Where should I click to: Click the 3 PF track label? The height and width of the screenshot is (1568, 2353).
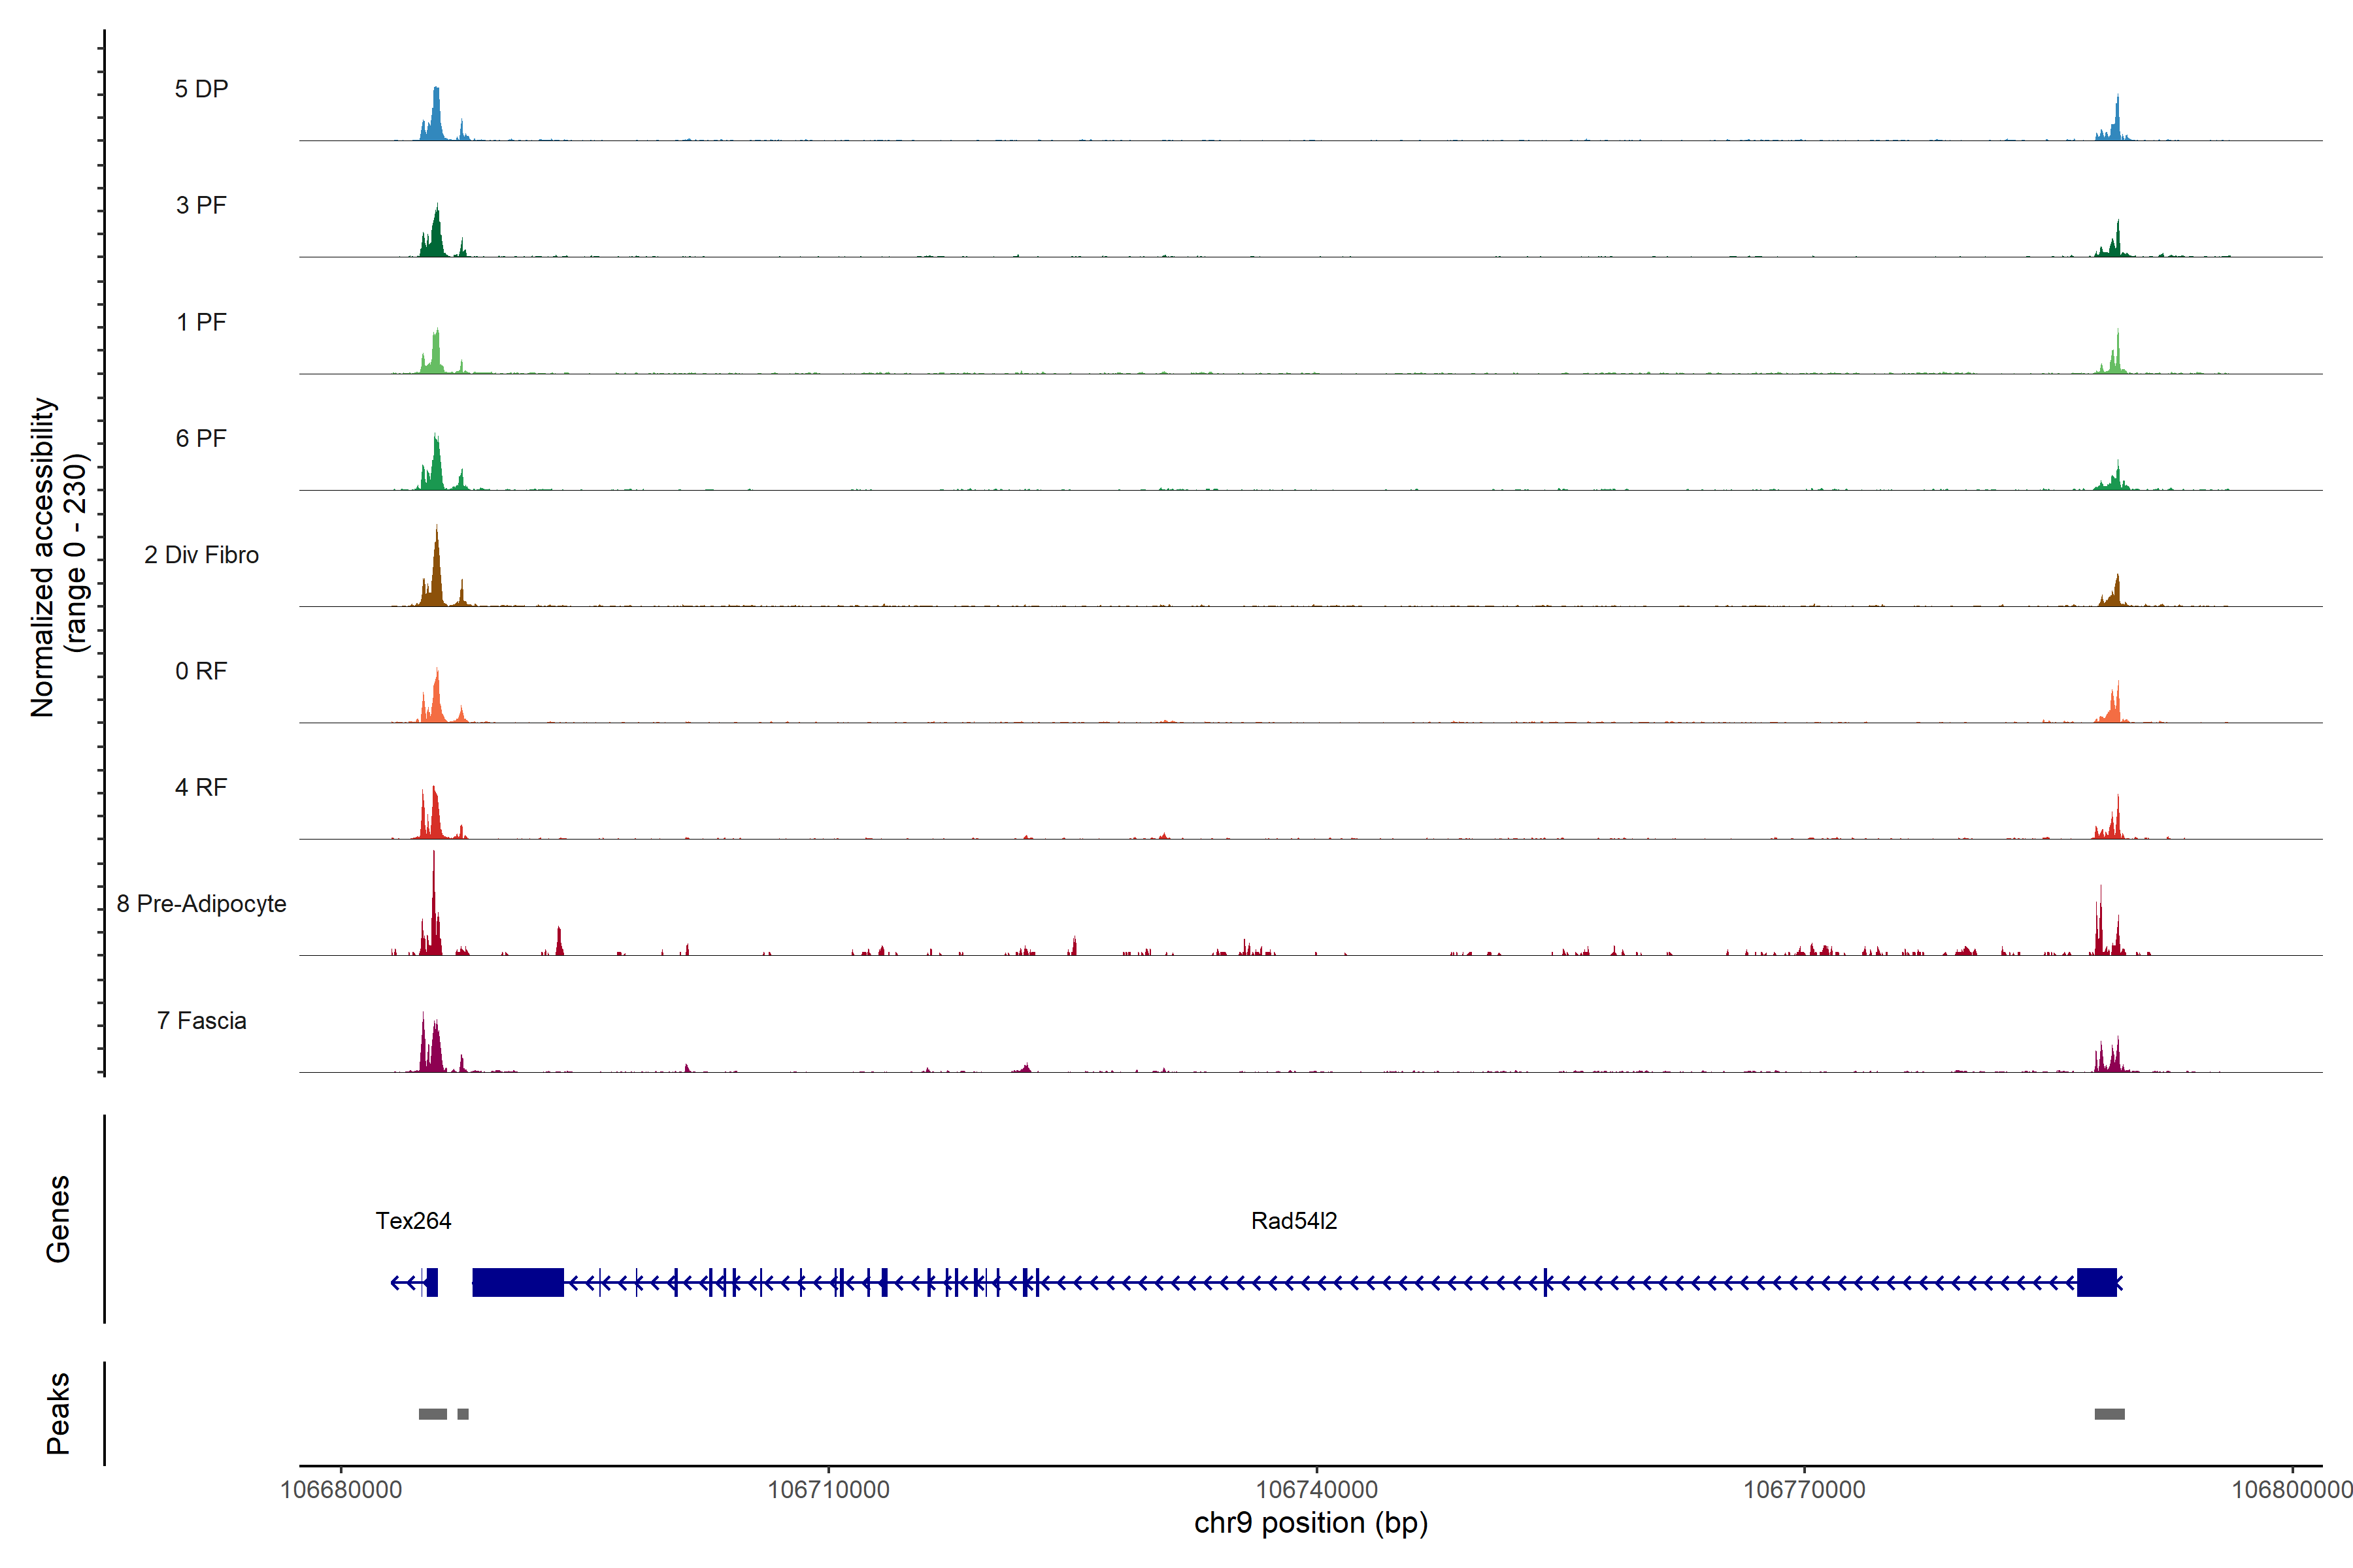click(201, 205)
